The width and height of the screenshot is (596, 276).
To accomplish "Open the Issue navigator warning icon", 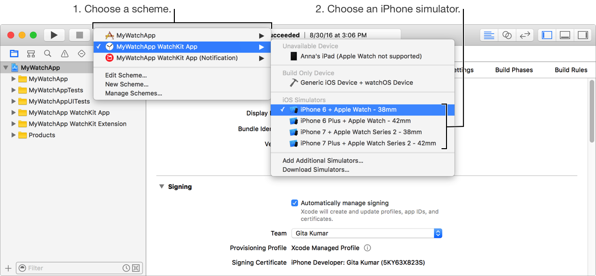I will pos(65,54).
